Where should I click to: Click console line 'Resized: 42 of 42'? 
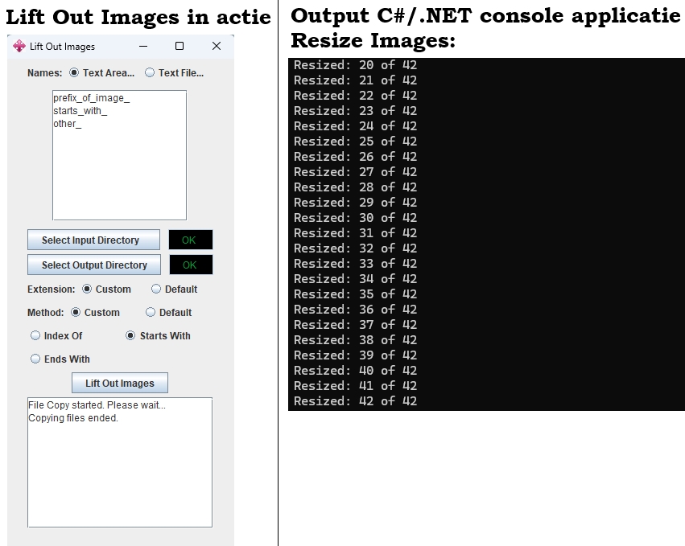point(355,401)
